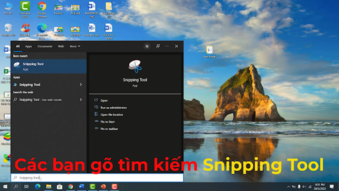Pin Snipping Tool to taskbar
This screenshot has width=339, height=191.
click(x=109, y=129)
